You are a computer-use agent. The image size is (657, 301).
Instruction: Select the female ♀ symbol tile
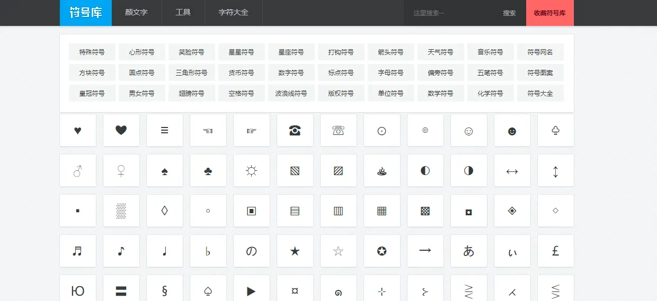(121, 170)
